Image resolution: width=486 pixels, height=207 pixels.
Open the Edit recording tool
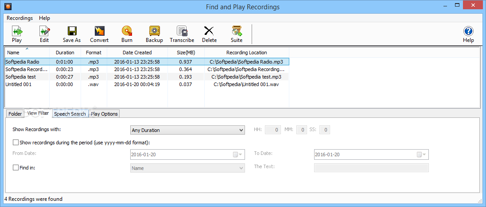tap(44, 34)
